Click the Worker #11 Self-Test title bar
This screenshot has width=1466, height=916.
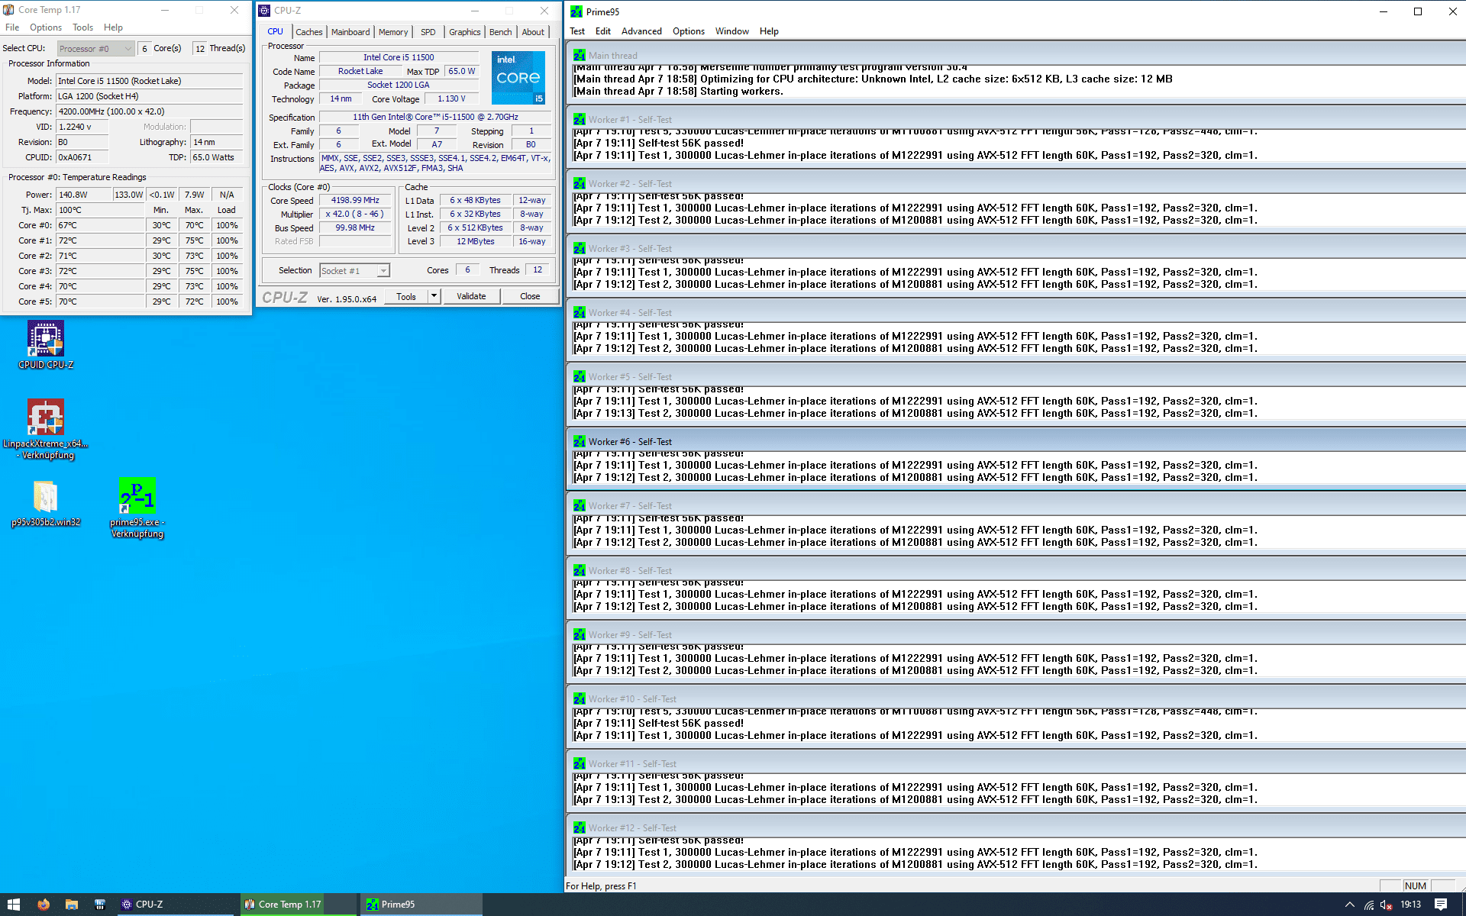1016,763
